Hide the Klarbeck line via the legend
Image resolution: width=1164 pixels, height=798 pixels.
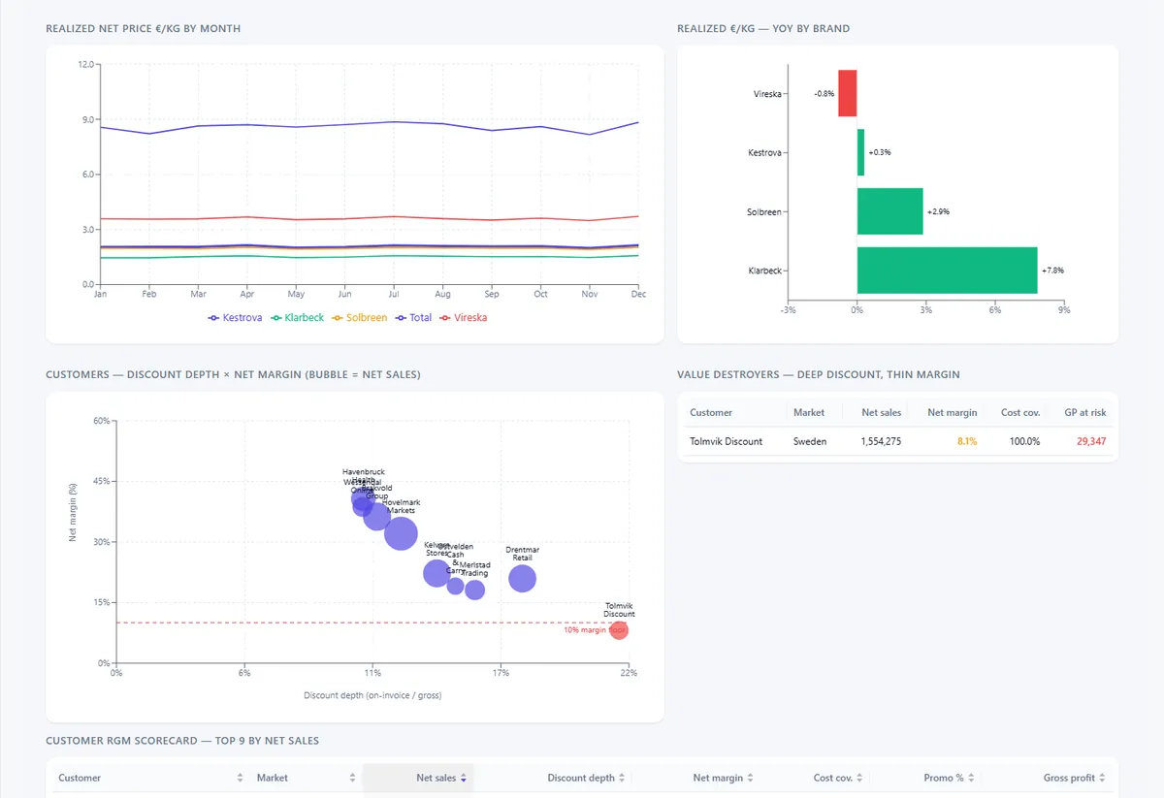pyautogui.click(x=297, y=318)
